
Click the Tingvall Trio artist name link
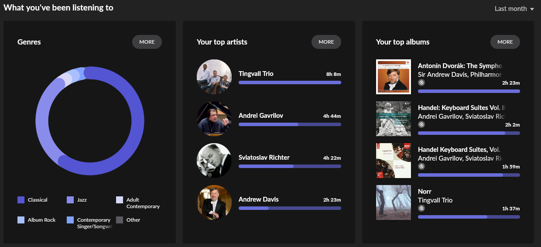pos(256,74)
